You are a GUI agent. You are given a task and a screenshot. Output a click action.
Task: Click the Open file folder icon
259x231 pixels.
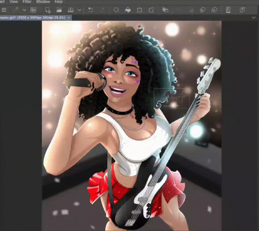[x=59, y=10]
